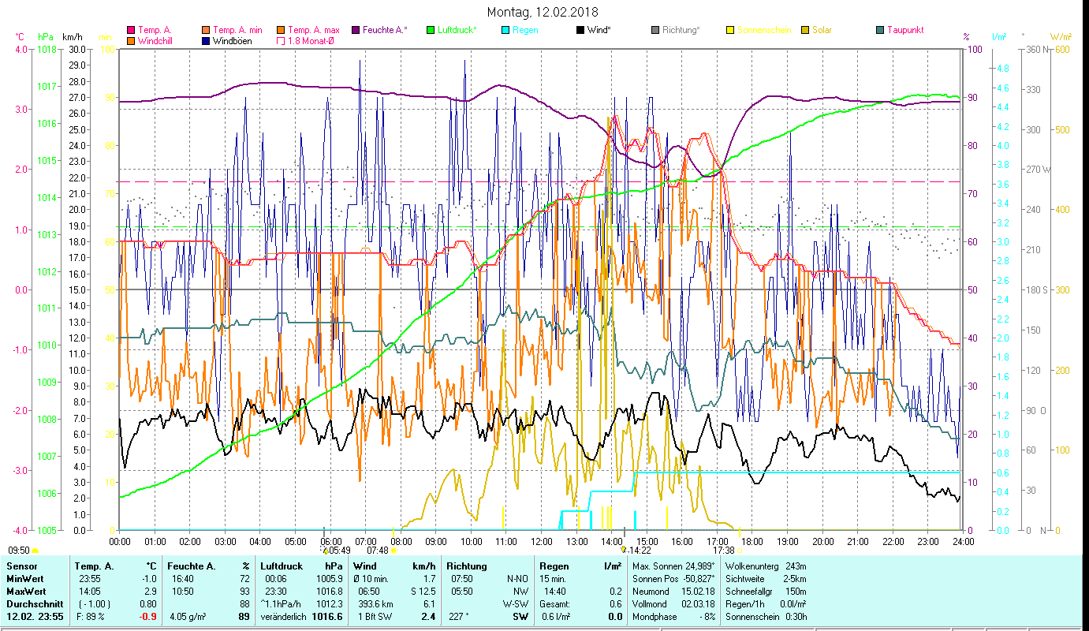Click the 'Sensor' header in the data table
Image resolution: width=1089 pixels, height=631 pixels.
point(21,566)
